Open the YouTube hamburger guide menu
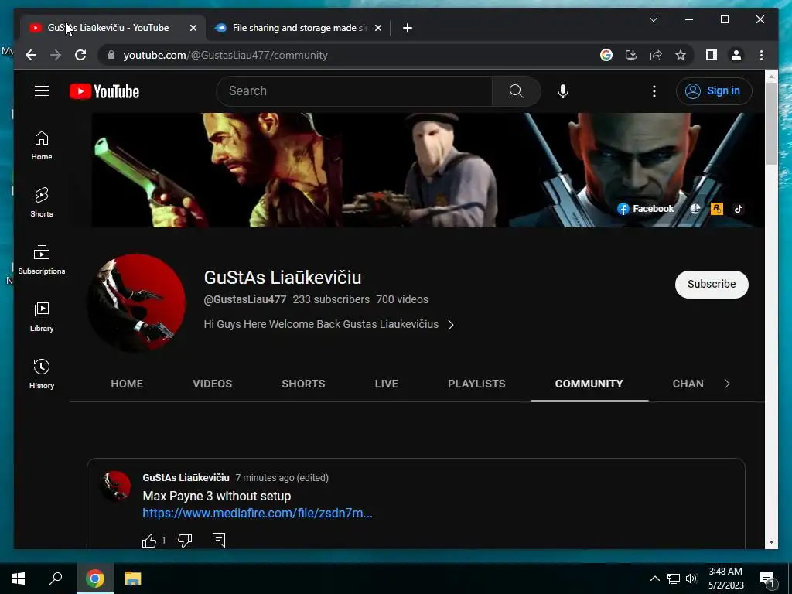 click(x=42, y=91)
